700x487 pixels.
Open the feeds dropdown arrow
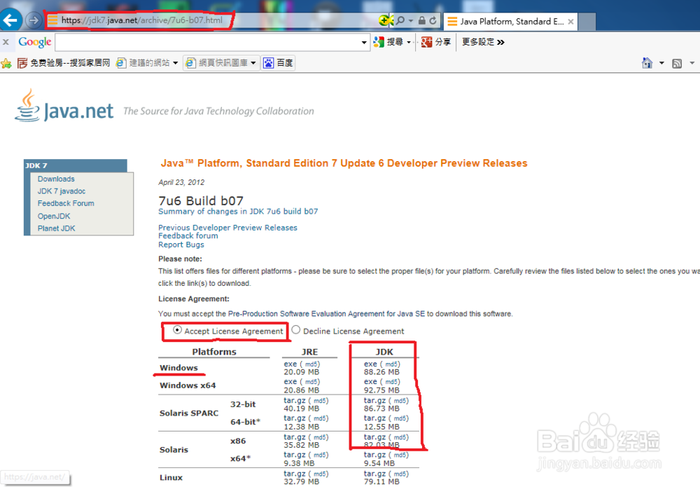pos(692,63)
